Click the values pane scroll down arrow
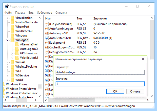Screen dimensions: 157x111 click(x=152, y=96)
